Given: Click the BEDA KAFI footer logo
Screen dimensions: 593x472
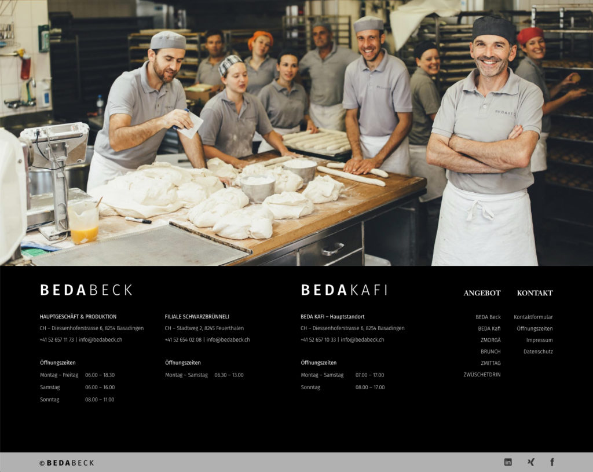Looking at the screenshot, I should click(344, 290).
